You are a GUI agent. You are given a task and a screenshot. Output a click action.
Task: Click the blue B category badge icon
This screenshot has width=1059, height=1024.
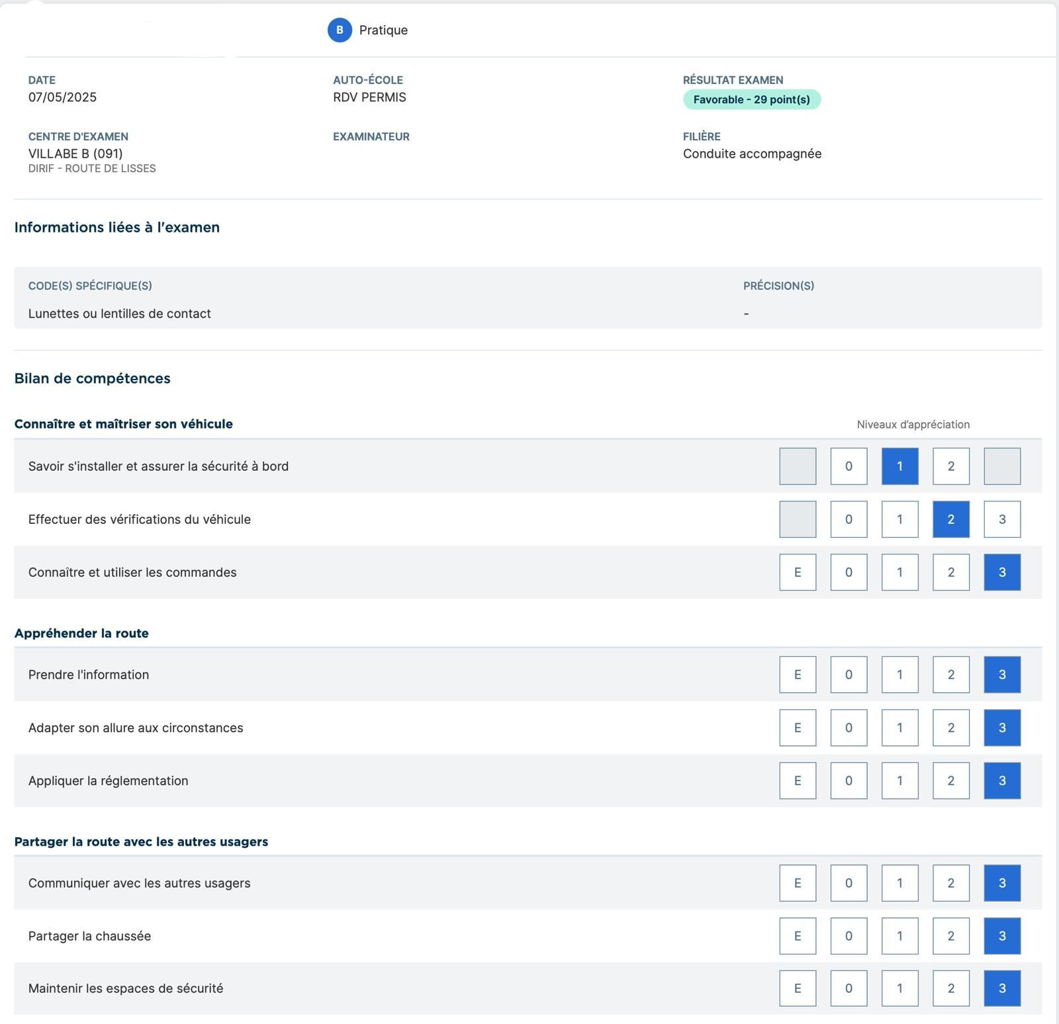pyautogui.click(x=340, y=30)
